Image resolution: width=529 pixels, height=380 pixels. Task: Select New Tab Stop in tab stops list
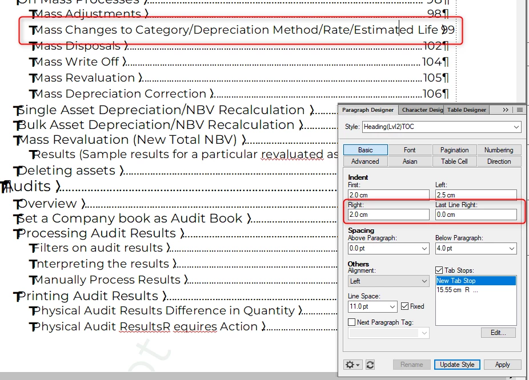pyautogui.click(x=476, y=281)
